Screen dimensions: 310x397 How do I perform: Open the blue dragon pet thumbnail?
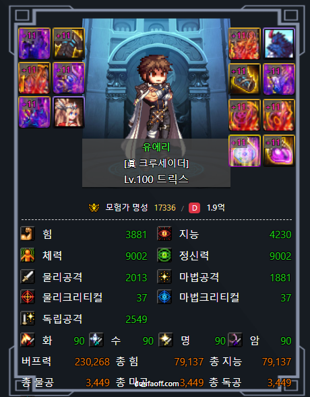(279, 44)
